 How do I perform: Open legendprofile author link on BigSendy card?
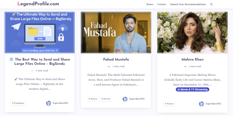(x=60, y=103)
